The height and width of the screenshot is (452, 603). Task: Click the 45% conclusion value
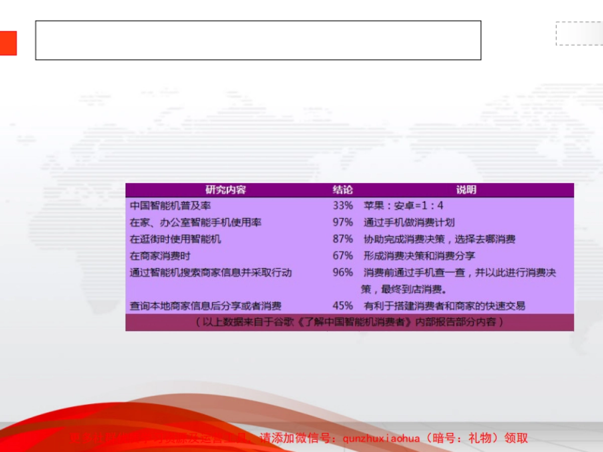(x=342, y=305)
